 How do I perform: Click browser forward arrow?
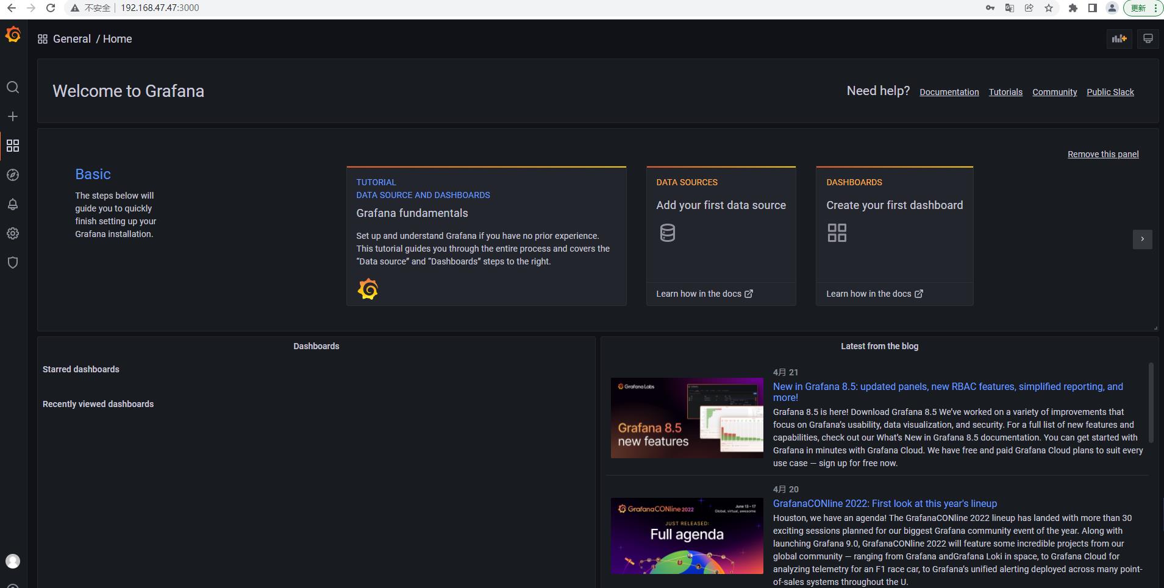pos(31,8)
